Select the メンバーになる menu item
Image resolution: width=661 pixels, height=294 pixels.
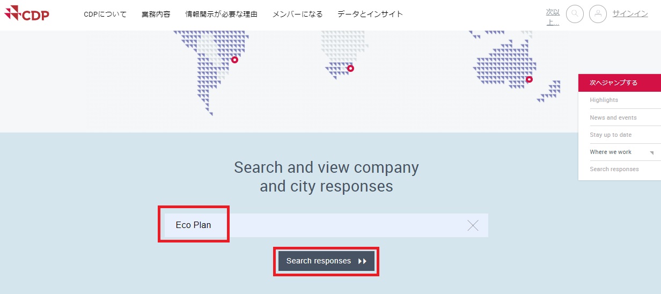coord(297,14)
